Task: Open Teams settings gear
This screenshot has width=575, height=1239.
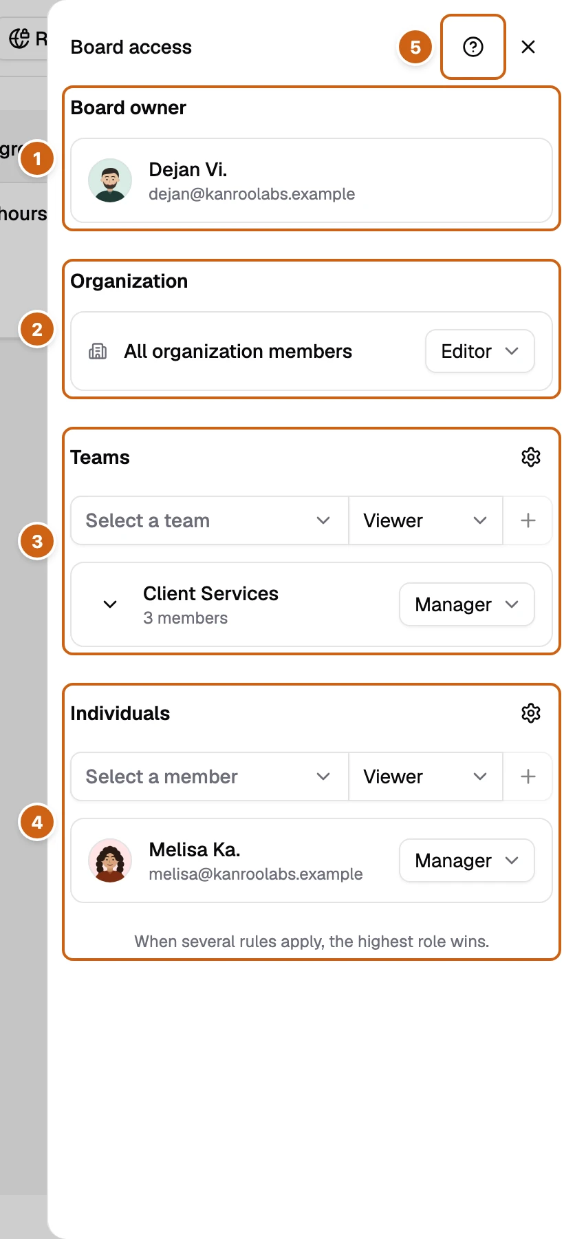Action: 531,457
